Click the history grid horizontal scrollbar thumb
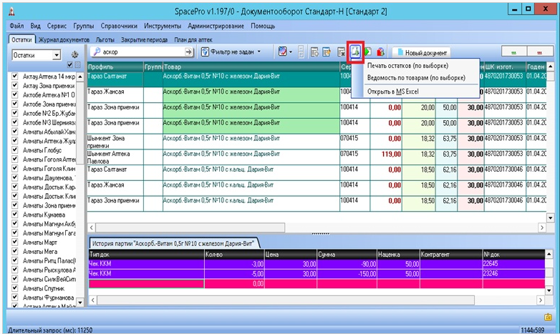Viewport: 560px width, 334px height. coord(286,300)
